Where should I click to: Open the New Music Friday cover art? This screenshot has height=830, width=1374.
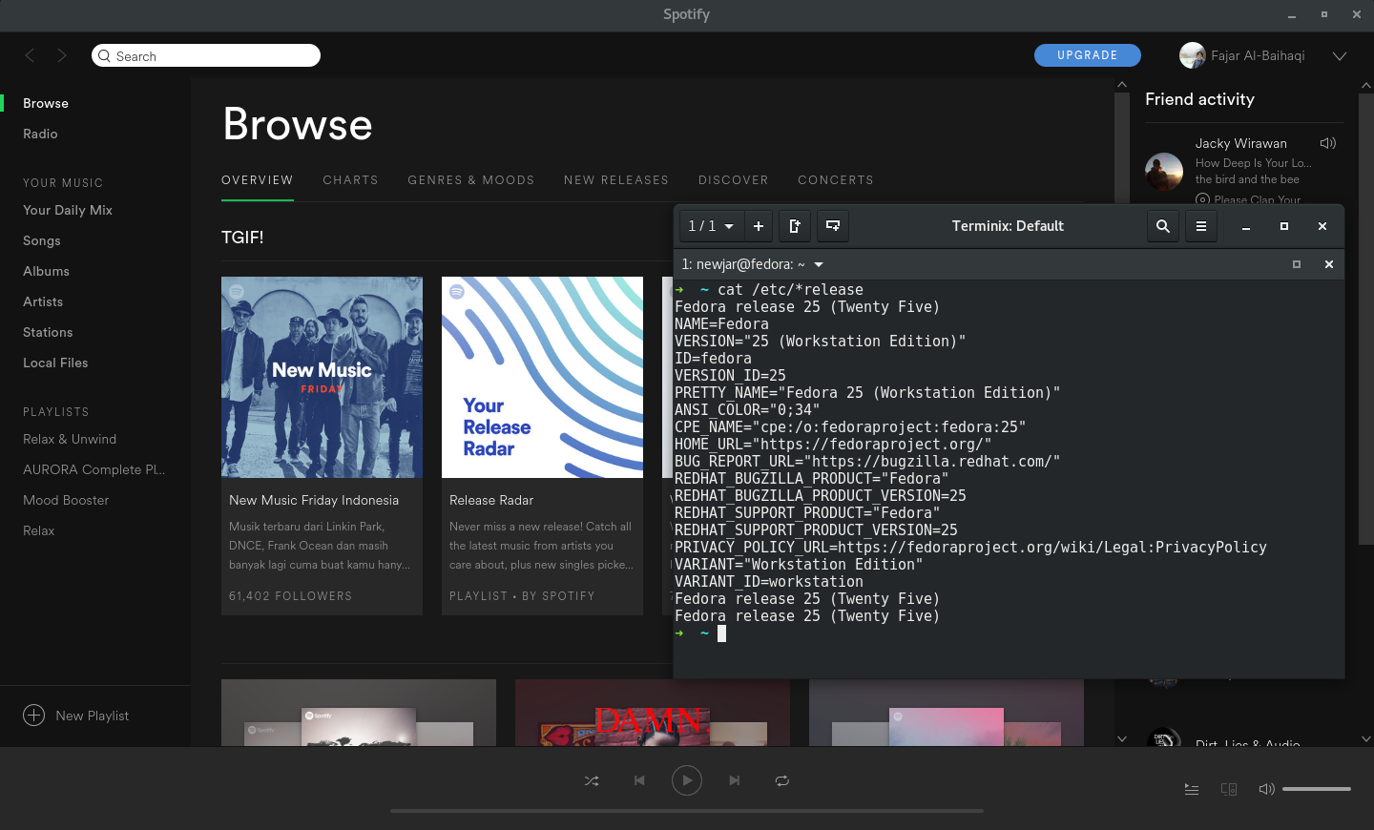[322, 377]
